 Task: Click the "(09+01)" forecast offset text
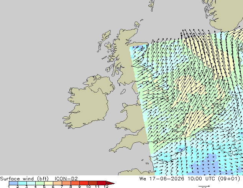click(x=229, y=179)
